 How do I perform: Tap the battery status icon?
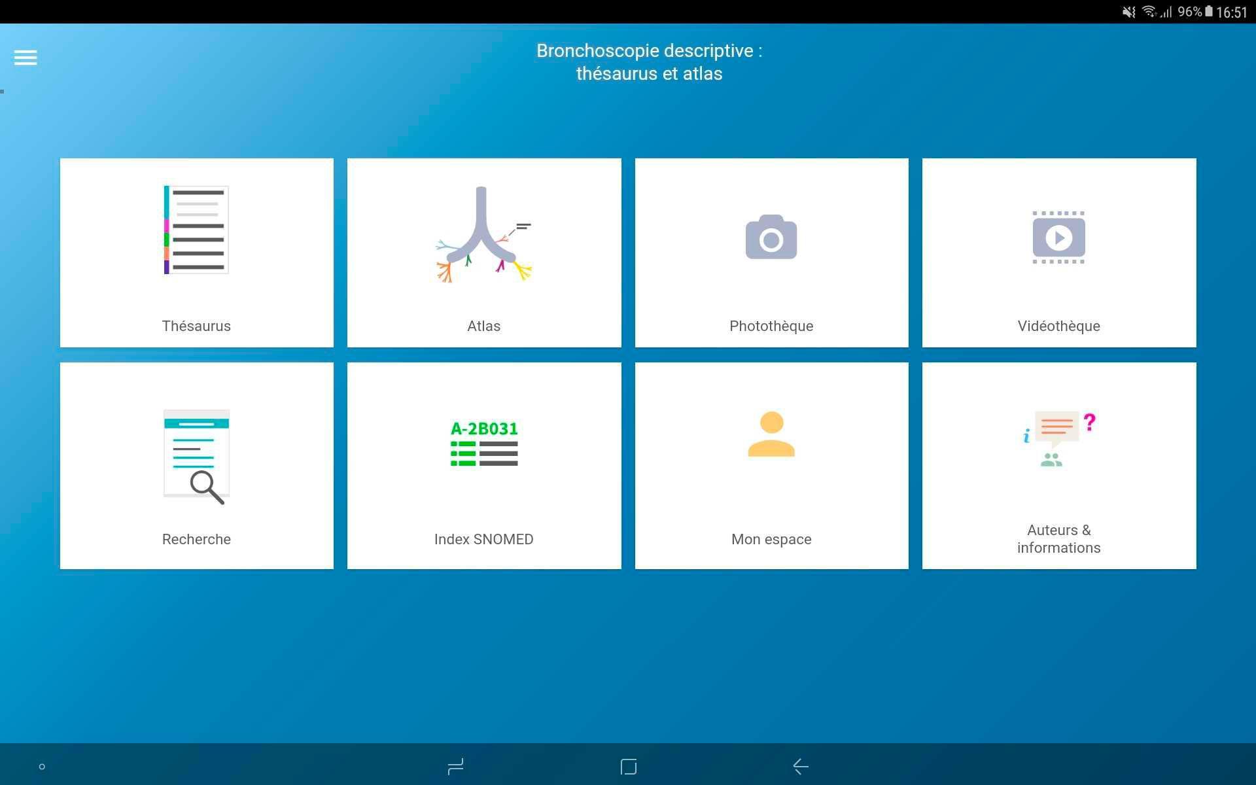click(x=1209, y=12)
